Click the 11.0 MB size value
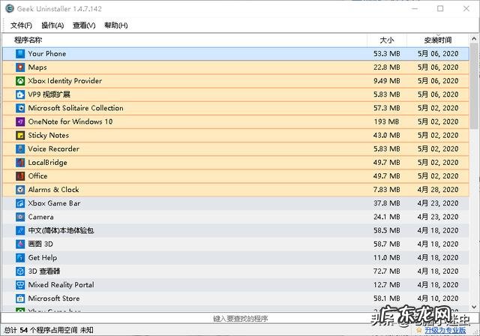Image resolution: width=480 pixels, height=336 pixels. 387,258
